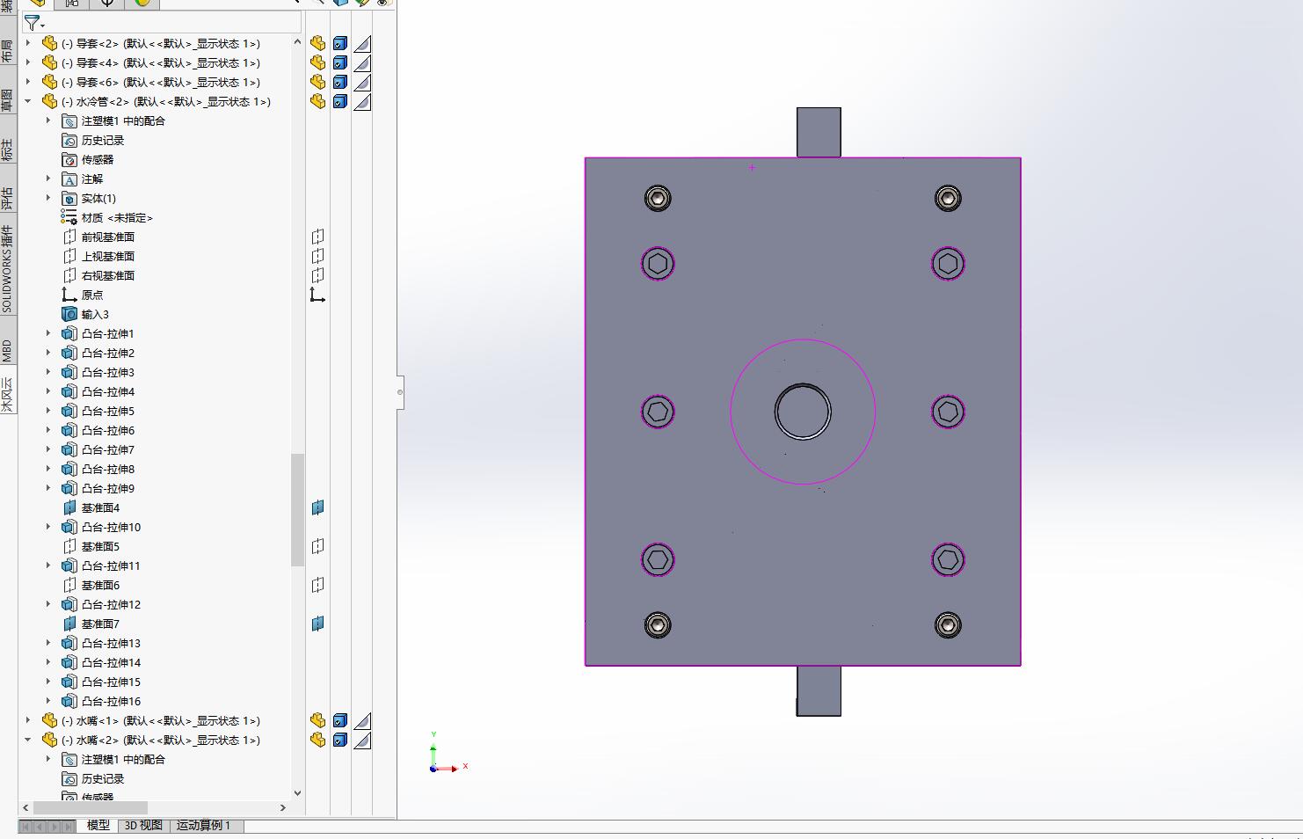Click feature tree scroll down arrow

pyautogui.click(x=297, y=792)
